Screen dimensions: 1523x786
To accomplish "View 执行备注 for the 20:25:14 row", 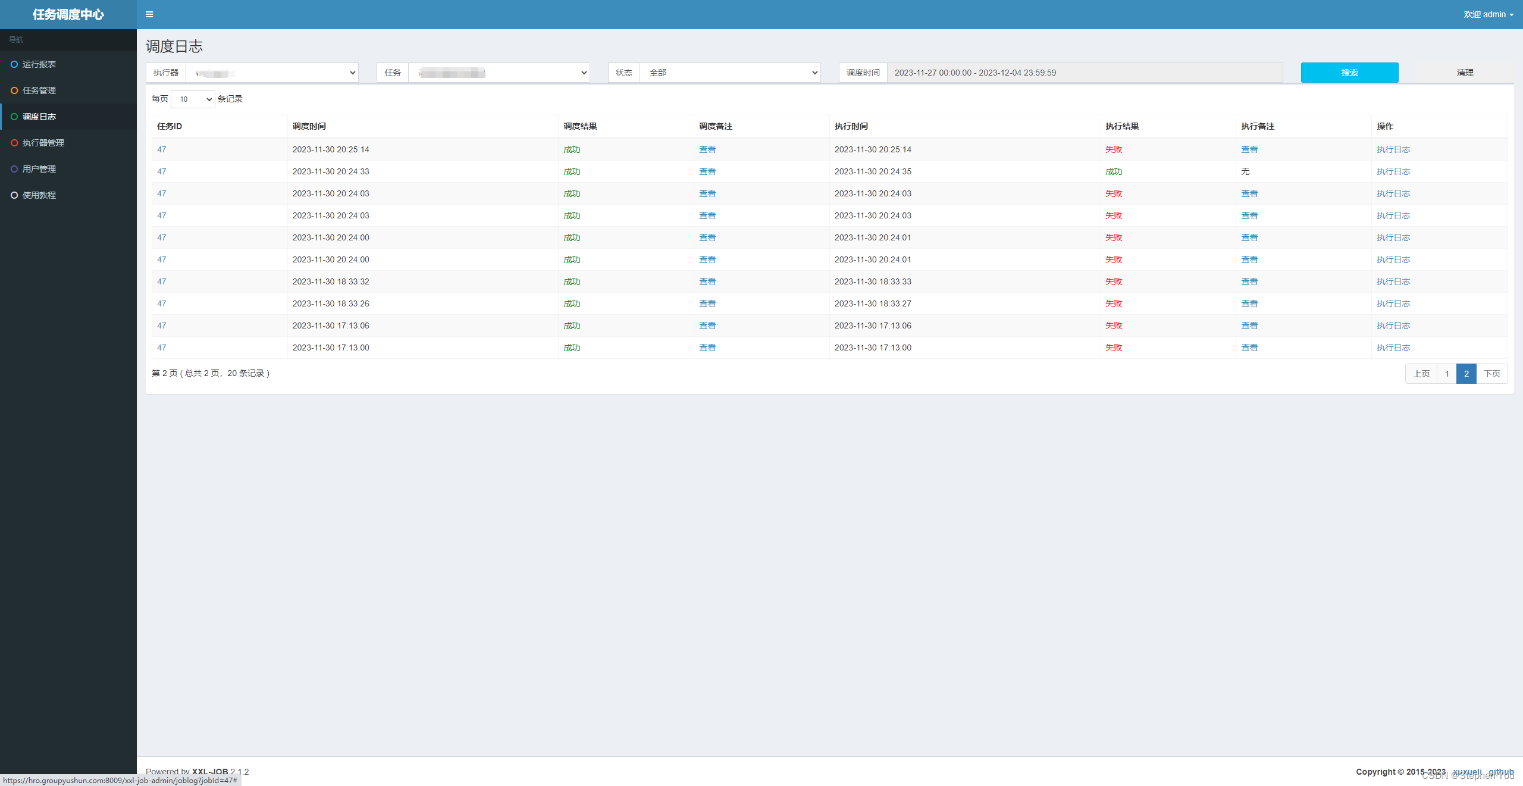I will [1249, 149].
